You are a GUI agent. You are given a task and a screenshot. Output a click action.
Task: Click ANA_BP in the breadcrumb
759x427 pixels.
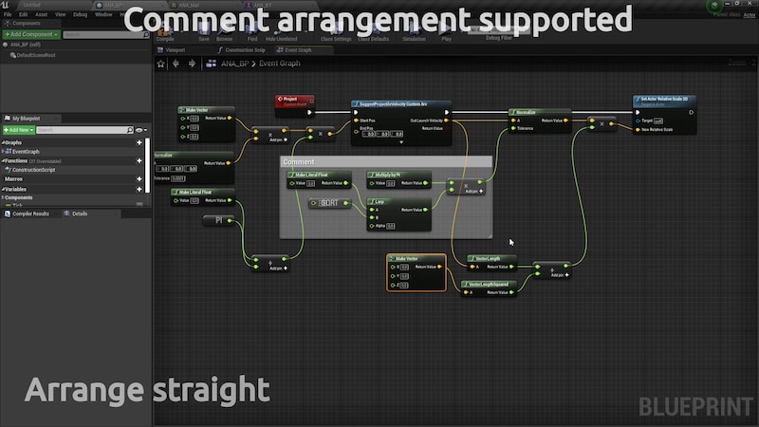point(234,64)
